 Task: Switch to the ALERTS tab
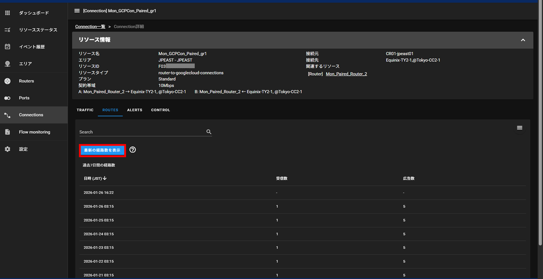pyautogui.click(x=134, y=110)
